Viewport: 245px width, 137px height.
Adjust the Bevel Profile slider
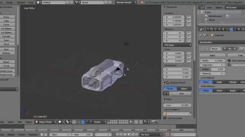(212, 69)
